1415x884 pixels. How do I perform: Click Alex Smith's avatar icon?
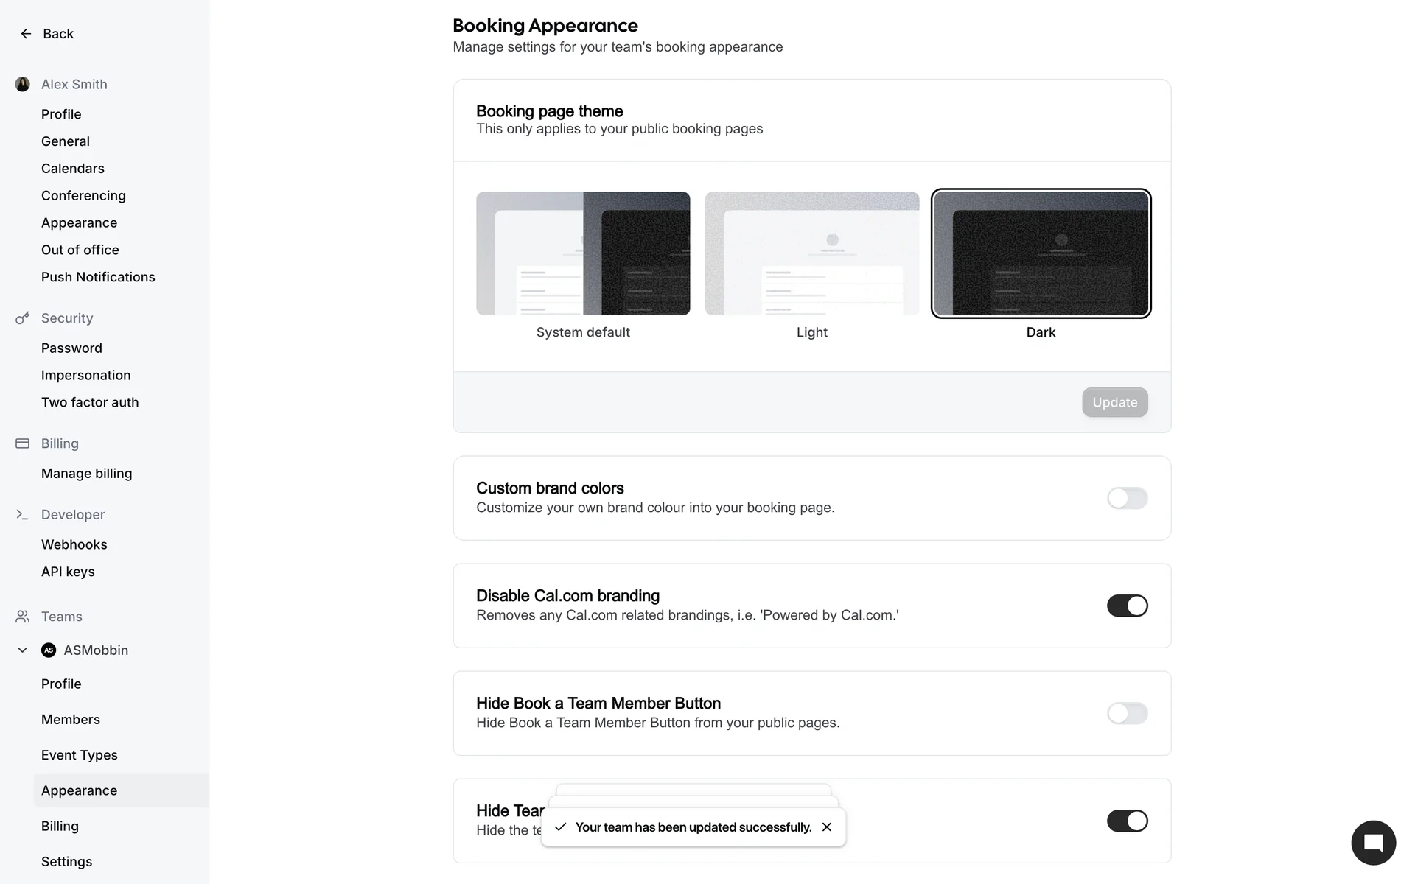[x=23, y=84]
